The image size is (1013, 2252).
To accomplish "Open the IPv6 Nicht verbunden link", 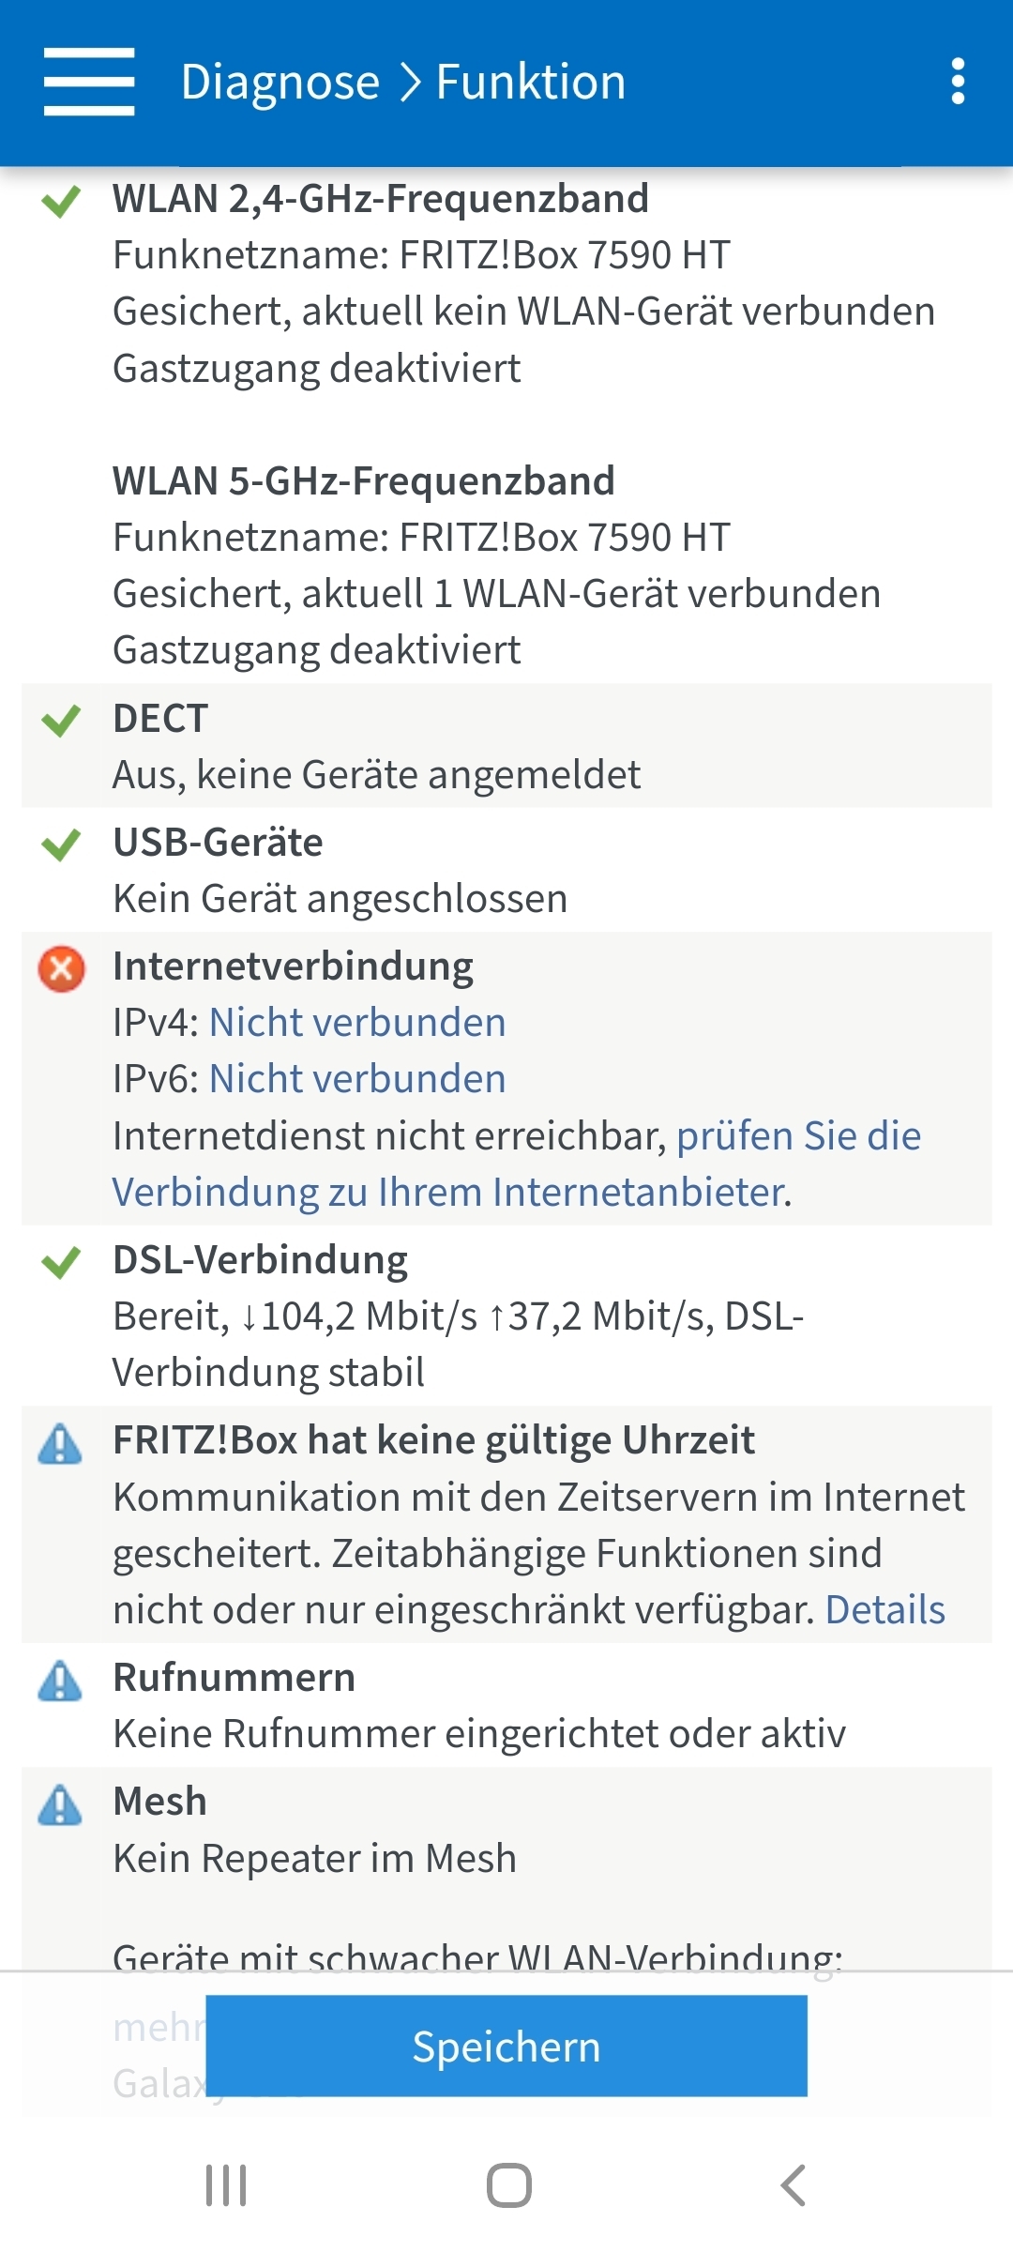I will (x=357, y=1079).
